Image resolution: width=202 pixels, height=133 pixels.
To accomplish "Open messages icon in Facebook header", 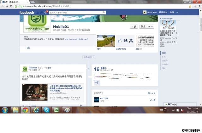I will coord(41,13).
